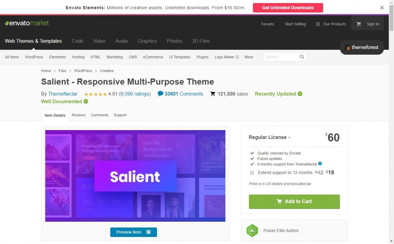Click the 121,500 sales text
The width and height of the screenshot is (394, 244).
point(233,94)
